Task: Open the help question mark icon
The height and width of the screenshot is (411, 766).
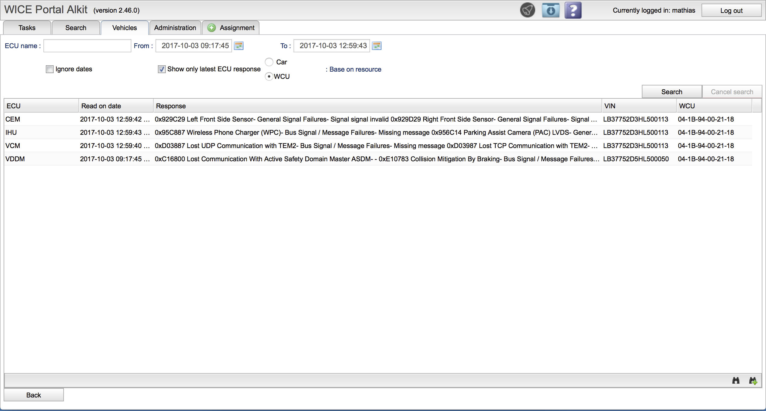Action: (x=573, y=11)
